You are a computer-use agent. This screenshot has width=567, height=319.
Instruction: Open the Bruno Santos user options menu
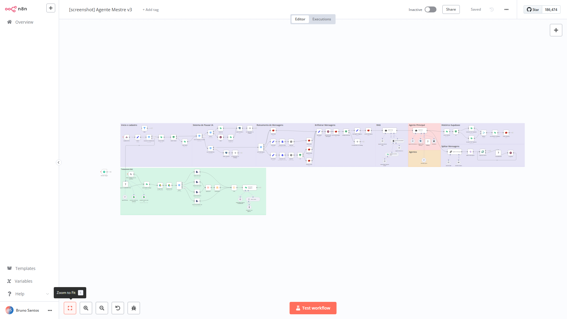50,310
